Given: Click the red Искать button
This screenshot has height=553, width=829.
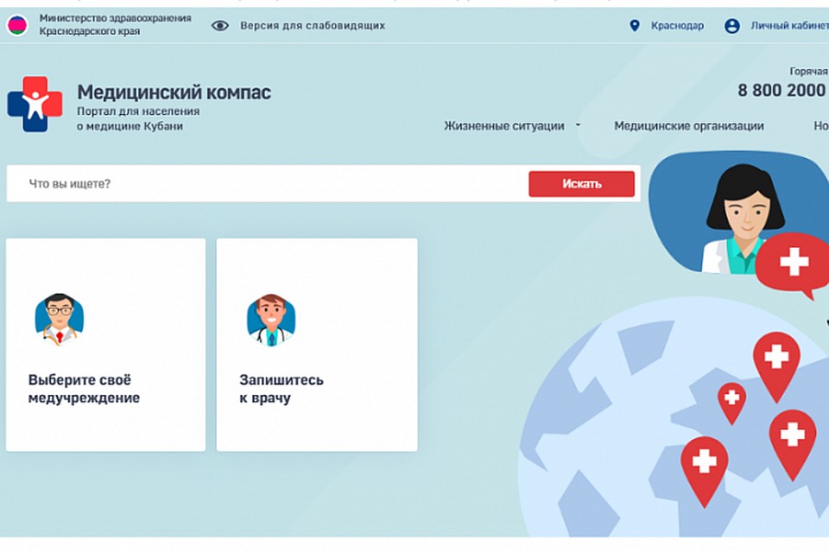Looking at the screenshot, I should pos(581,184).
